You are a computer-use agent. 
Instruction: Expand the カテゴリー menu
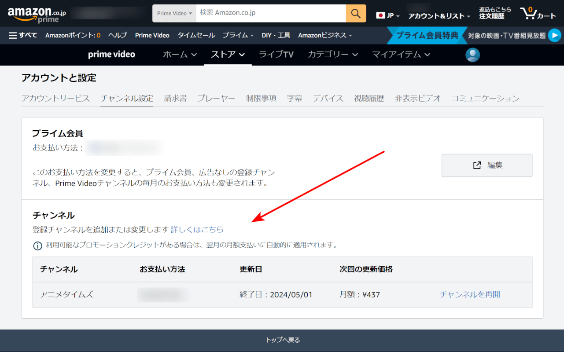point(333,55)
